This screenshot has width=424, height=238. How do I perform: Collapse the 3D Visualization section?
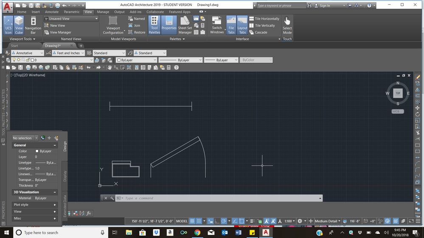click(55, 192)
